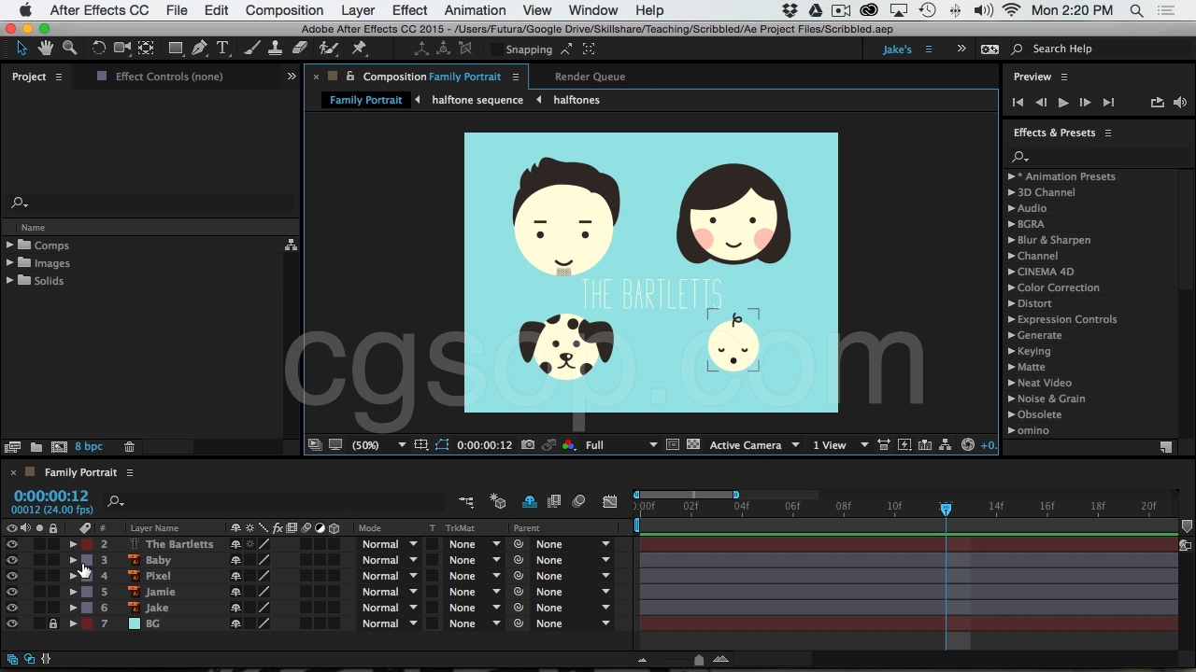Select the Zoom magnifier tool
Viewport: 1196px width, 672px height.
(70, 49)
